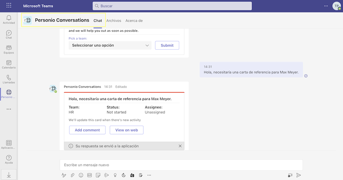Click the Pick a team label
Viewport: 343px width, 180px height.
click(x=78, y=38)
